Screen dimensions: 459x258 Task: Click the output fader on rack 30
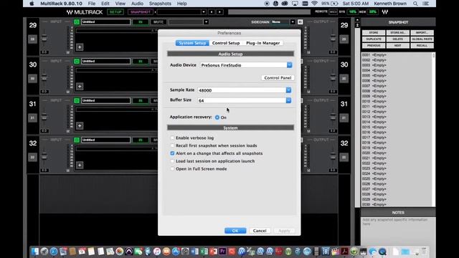click(333, 77)
